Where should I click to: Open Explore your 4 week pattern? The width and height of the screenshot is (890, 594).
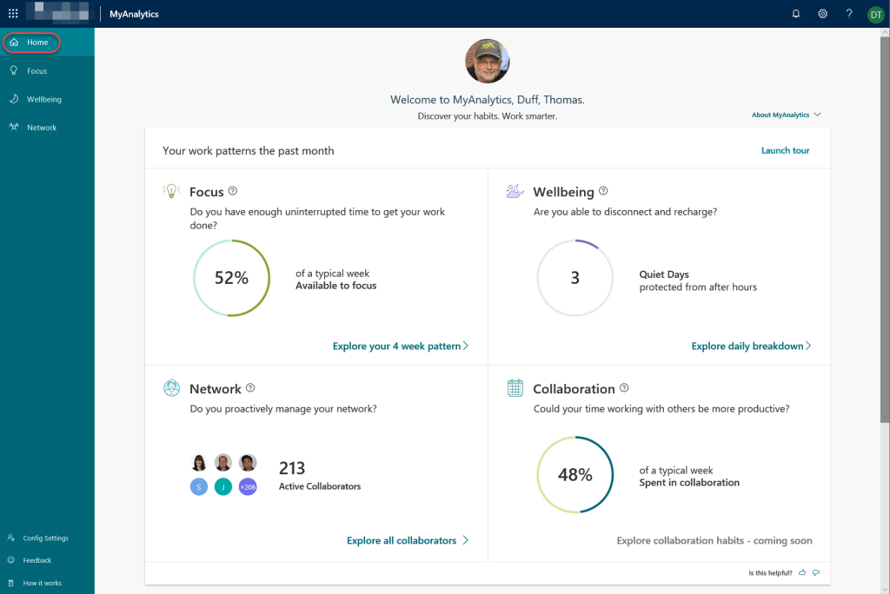(x=400, y=346)
